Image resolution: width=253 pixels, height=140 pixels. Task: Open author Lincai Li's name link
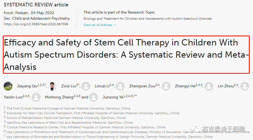point(101,86)
